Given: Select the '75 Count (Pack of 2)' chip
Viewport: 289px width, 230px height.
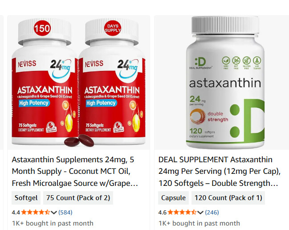Looking at the screenshot, I should 78,198.
